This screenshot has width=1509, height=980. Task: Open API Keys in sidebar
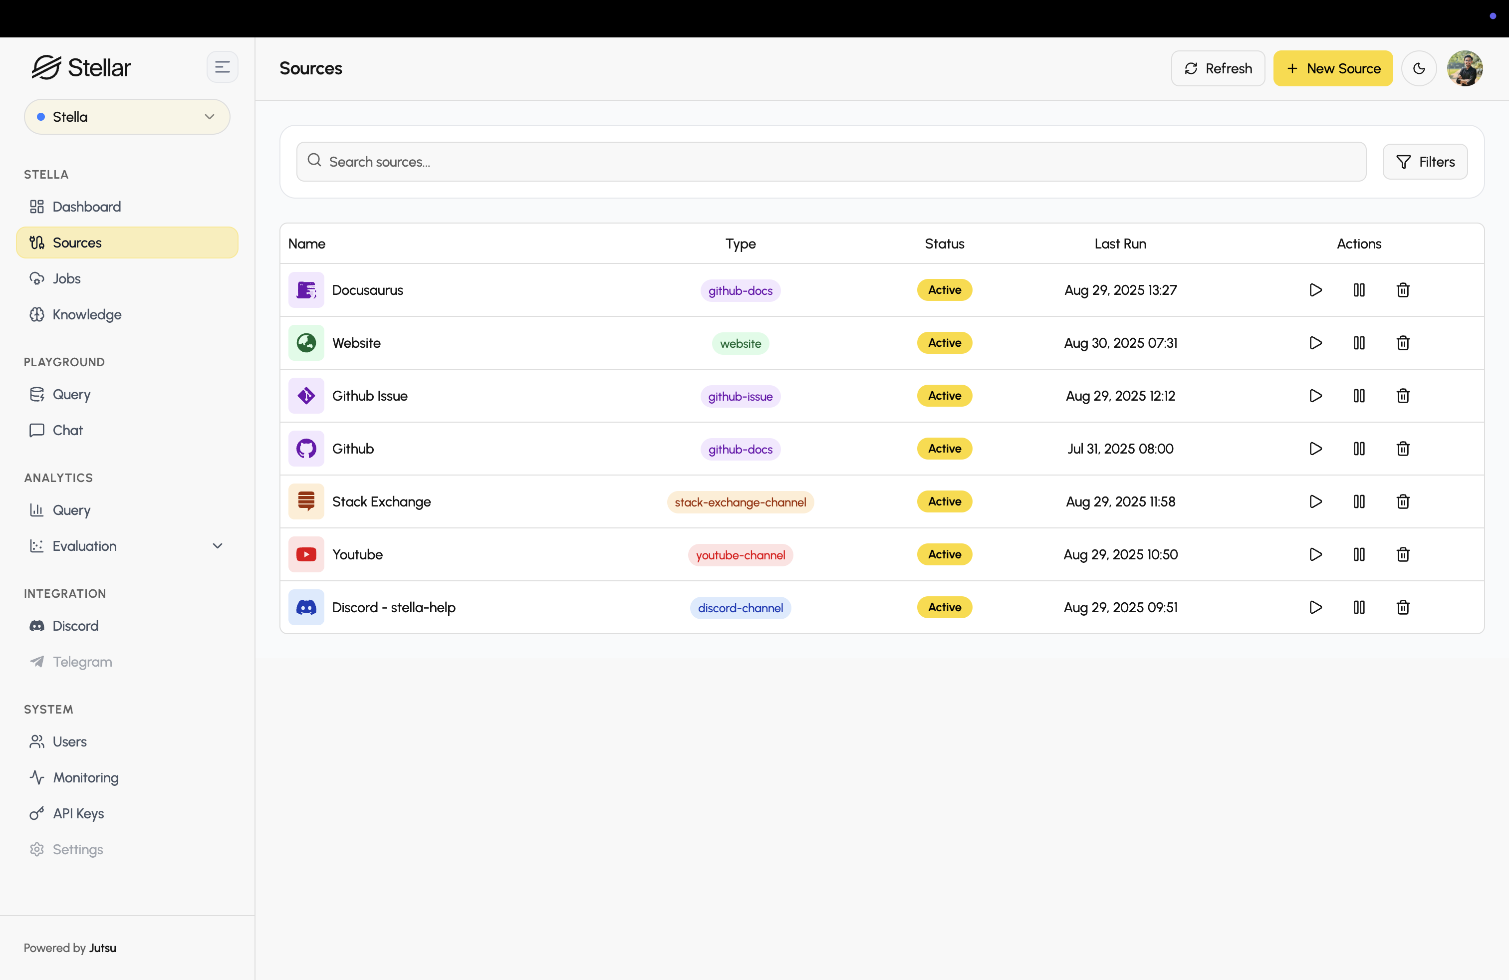coord(78,813)
